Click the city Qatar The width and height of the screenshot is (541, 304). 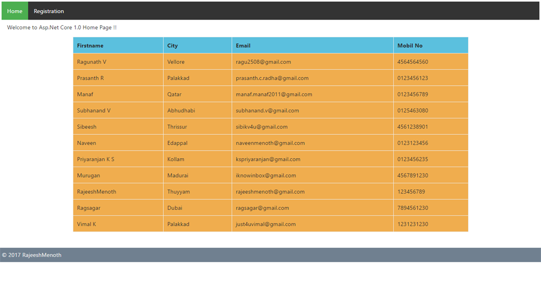coord(174,94)
